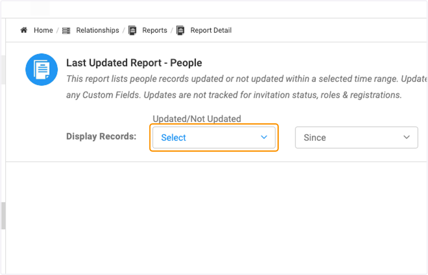428x275 pixels.
Task: Open the Updated/Not Updated Select dropdown
Action: (214, 137)
